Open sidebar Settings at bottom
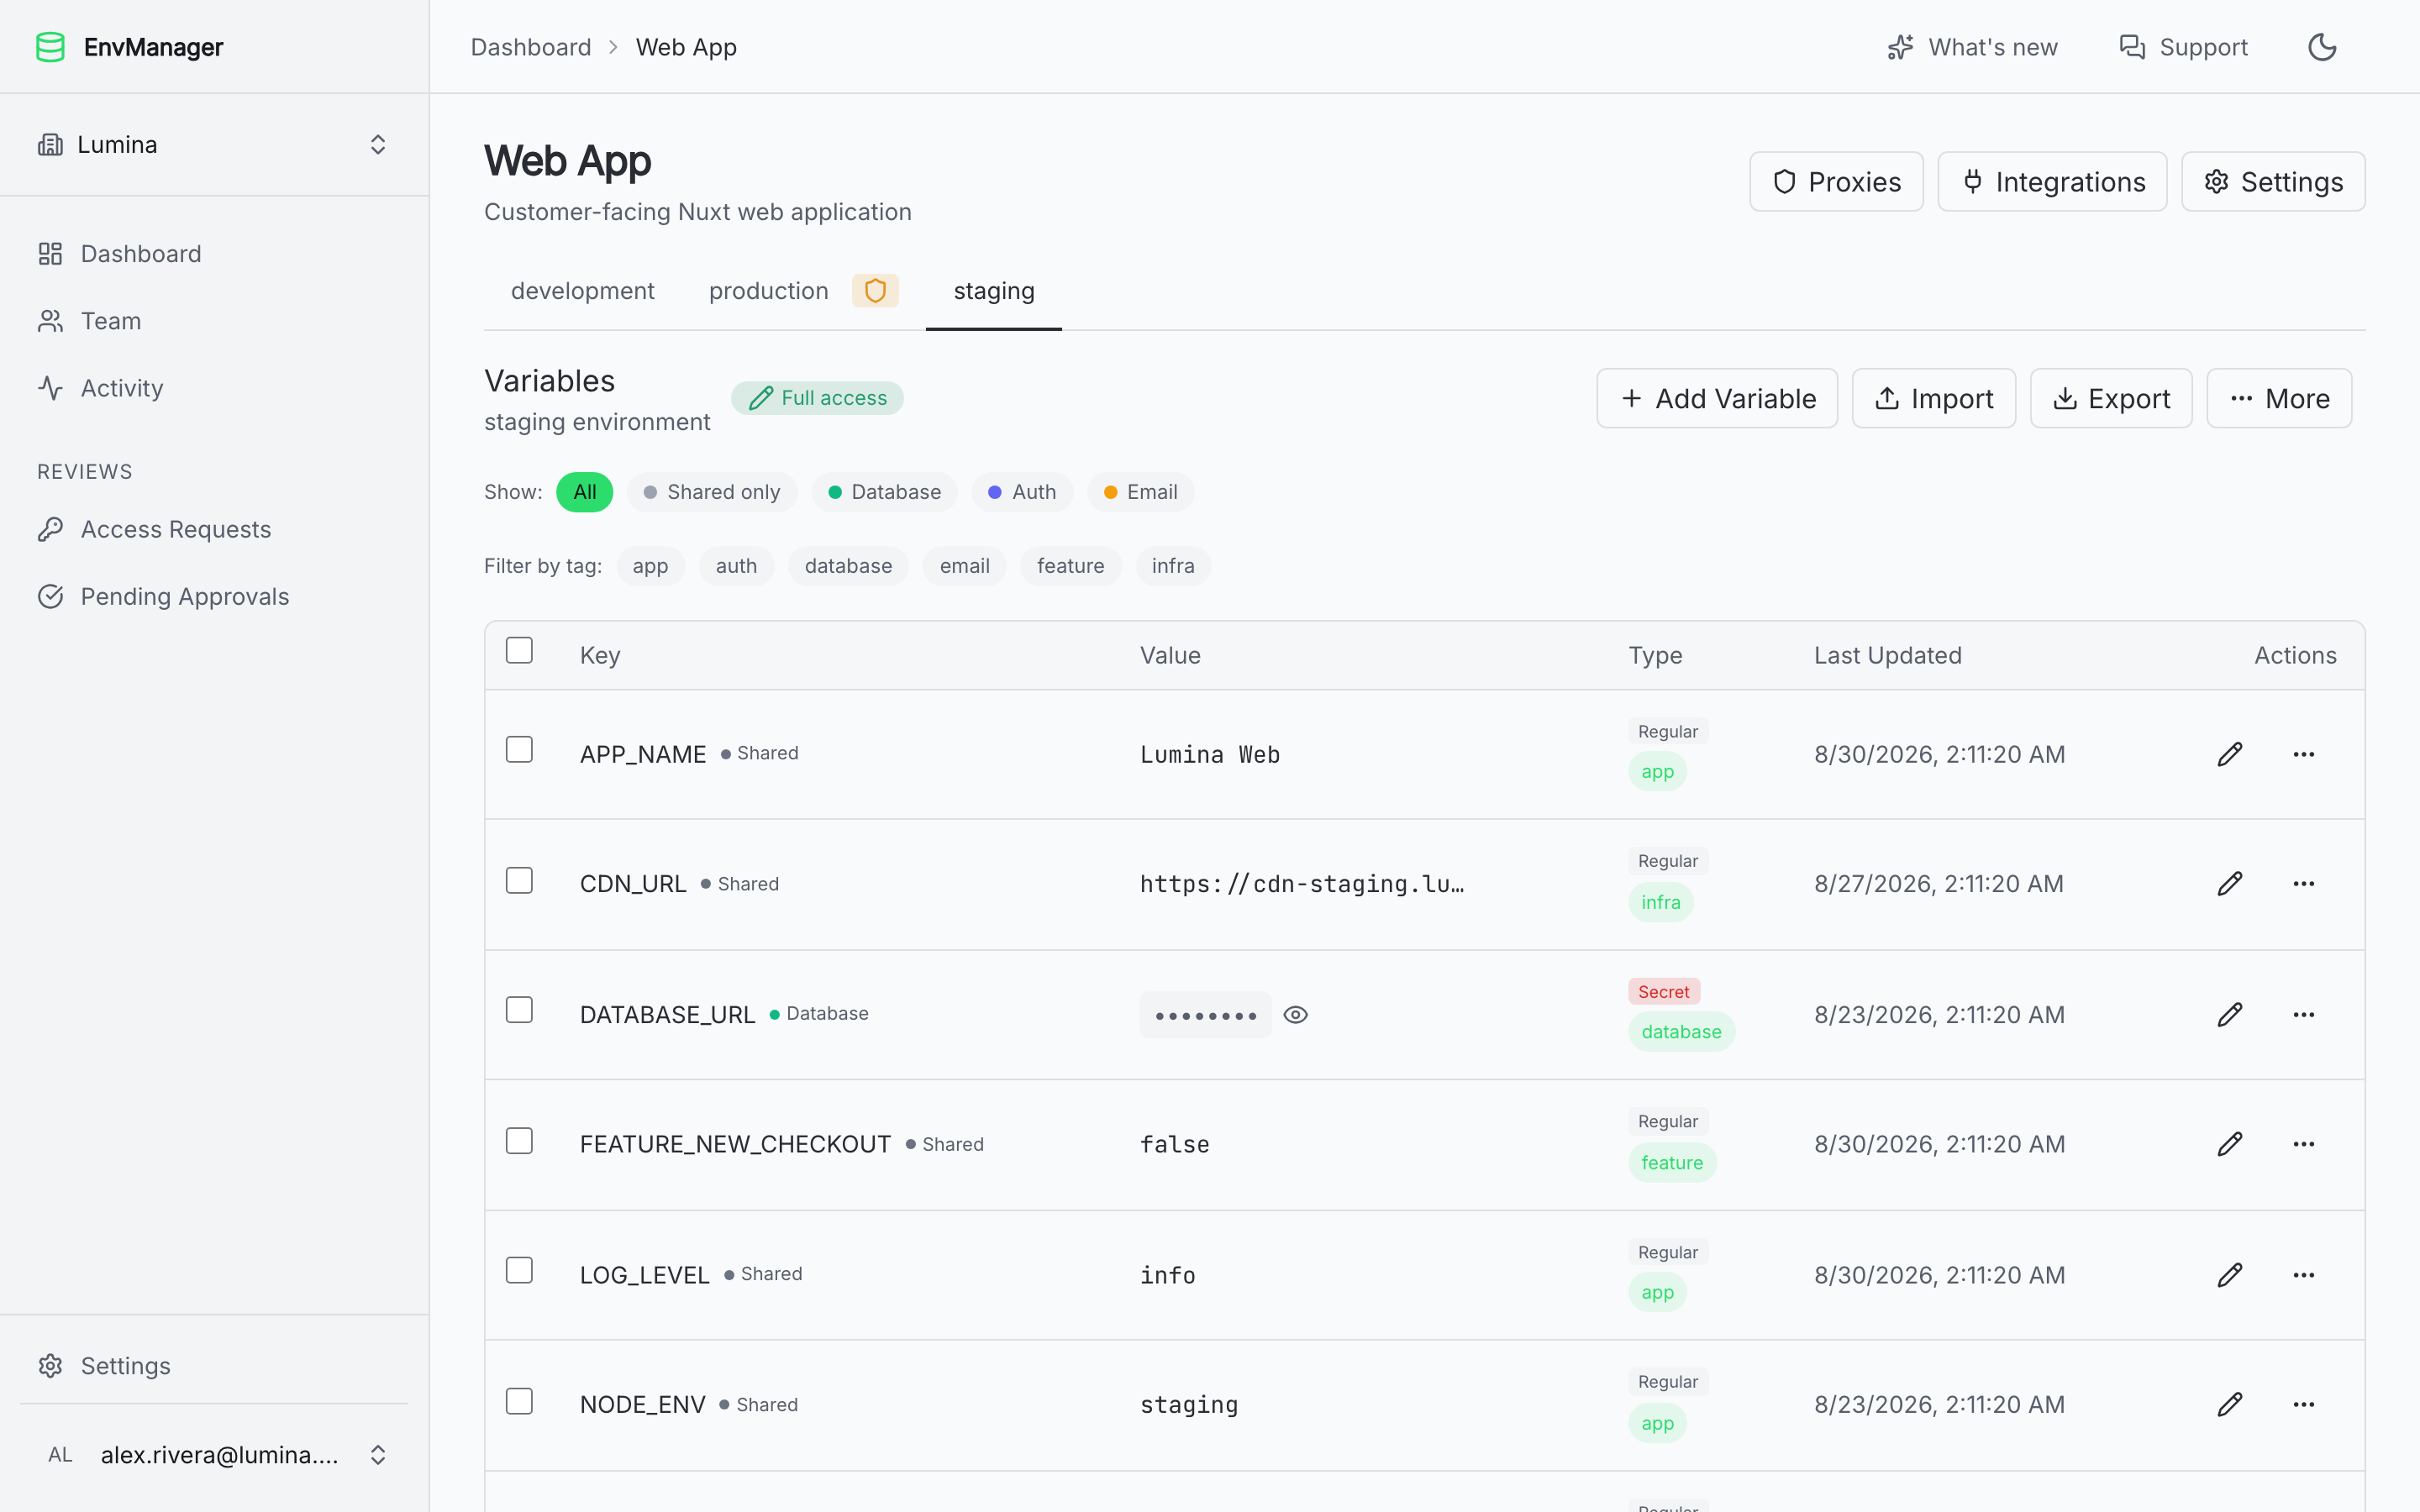The image size is (2420, 1512). tap(214, 1366)
